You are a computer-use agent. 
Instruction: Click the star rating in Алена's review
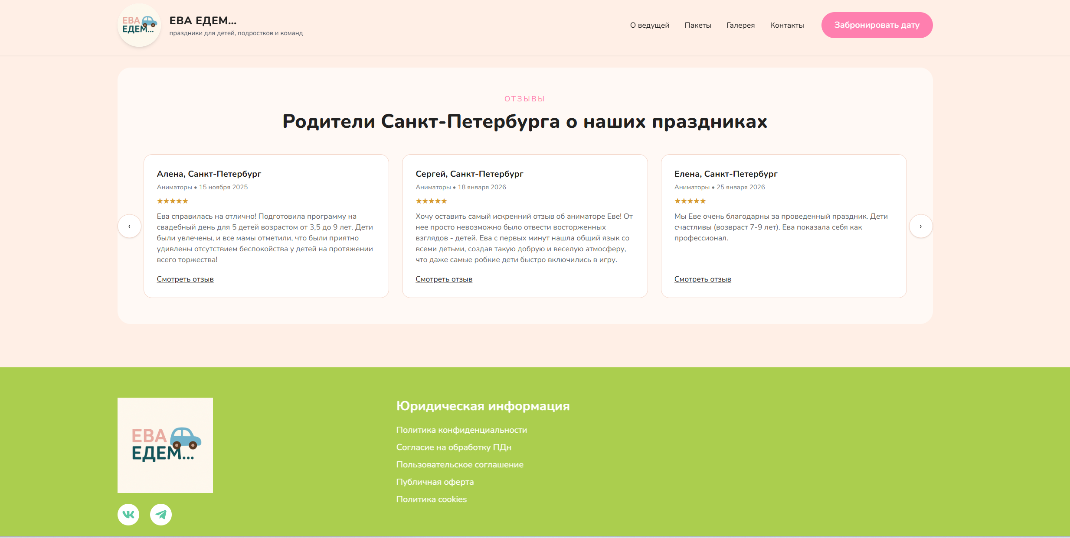pos(172,201)
